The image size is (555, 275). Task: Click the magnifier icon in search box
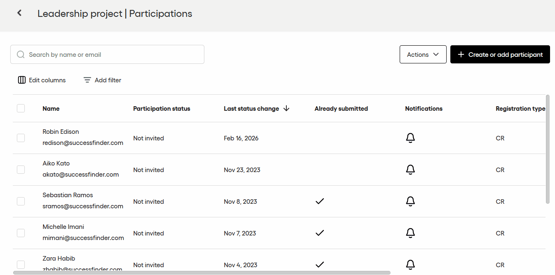tap(21, 54)
